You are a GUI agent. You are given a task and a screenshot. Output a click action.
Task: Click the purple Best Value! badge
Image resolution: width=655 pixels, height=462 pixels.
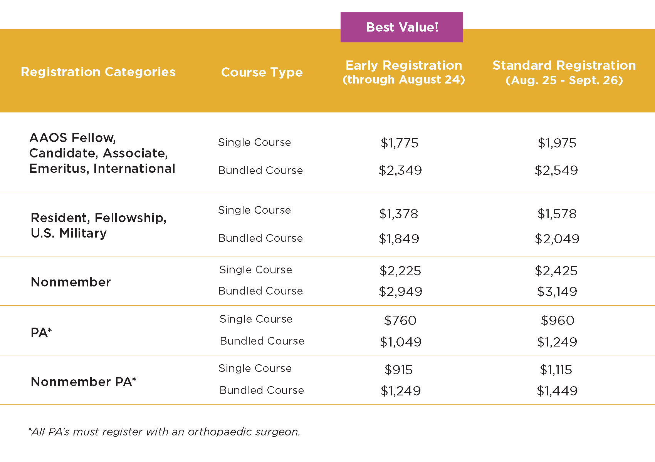401,27
